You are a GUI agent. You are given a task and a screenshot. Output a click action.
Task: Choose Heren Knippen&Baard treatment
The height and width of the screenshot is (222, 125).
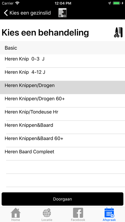[x=62, y=127]
